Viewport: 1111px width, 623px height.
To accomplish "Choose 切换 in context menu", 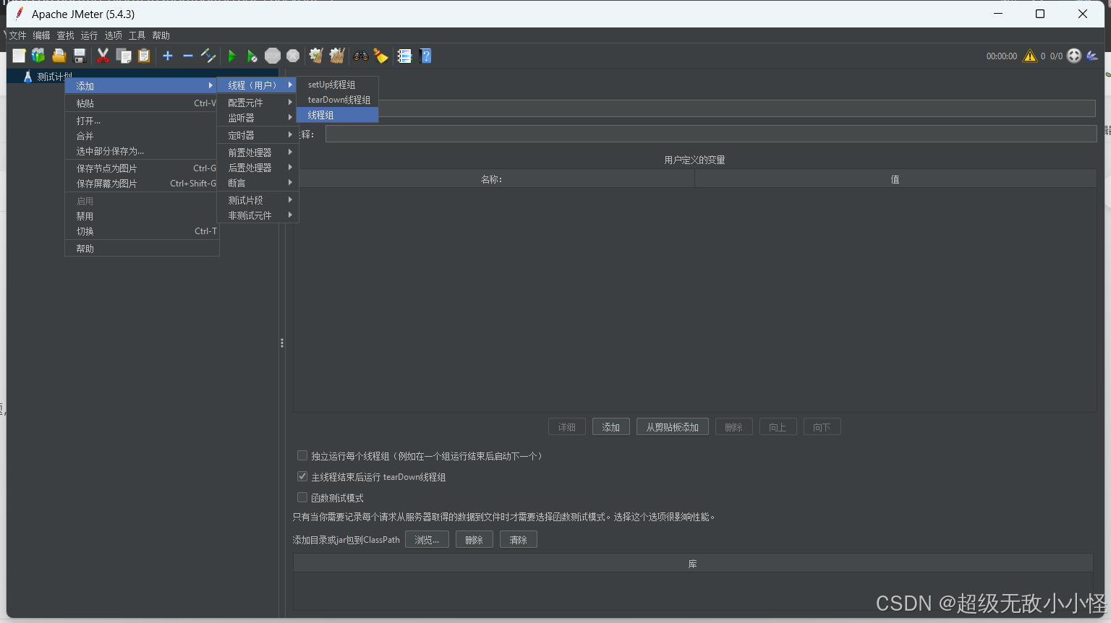I will coord(142,231).
